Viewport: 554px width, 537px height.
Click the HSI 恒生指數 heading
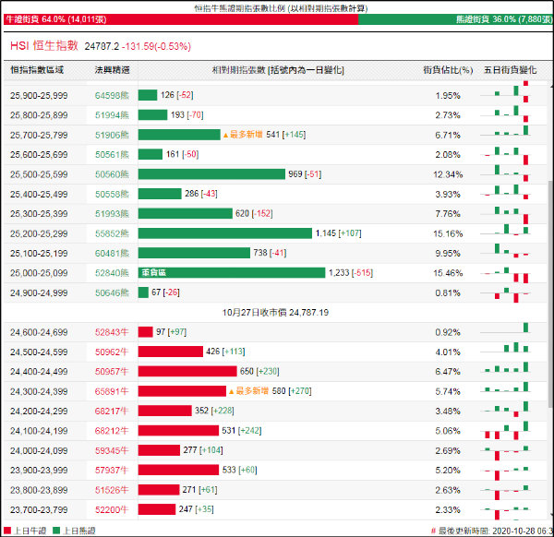click(43, 46)
